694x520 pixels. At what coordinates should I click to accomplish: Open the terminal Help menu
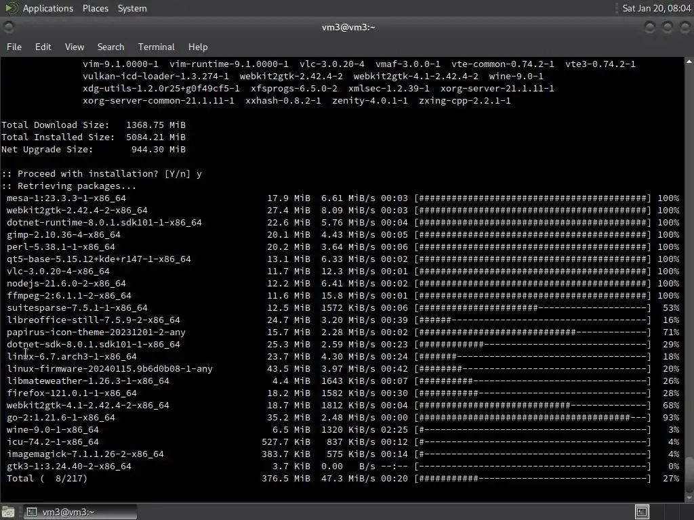pos(198,47)
